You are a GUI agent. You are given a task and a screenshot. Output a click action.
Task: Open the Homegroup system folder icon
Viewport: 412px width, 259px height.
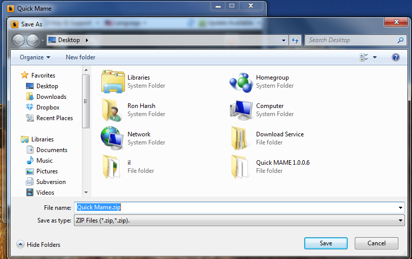coord(241,83)
